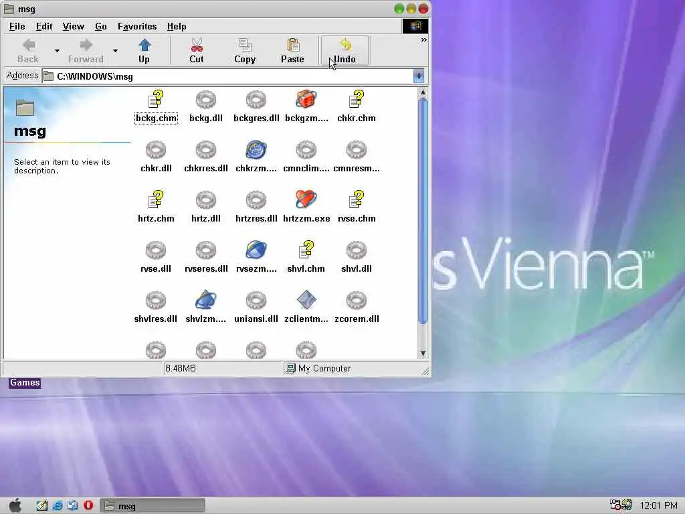
Task: Click the msg taskbar window button
Action: 153,506
